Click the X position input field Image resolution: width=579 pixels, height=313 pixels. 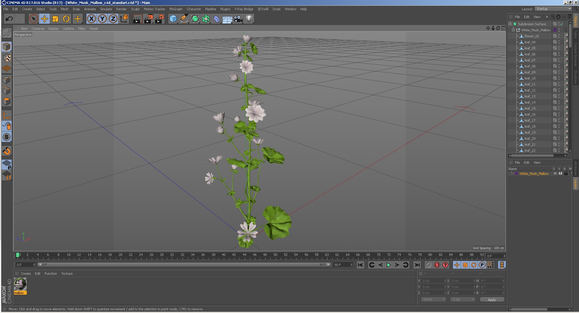434,281
